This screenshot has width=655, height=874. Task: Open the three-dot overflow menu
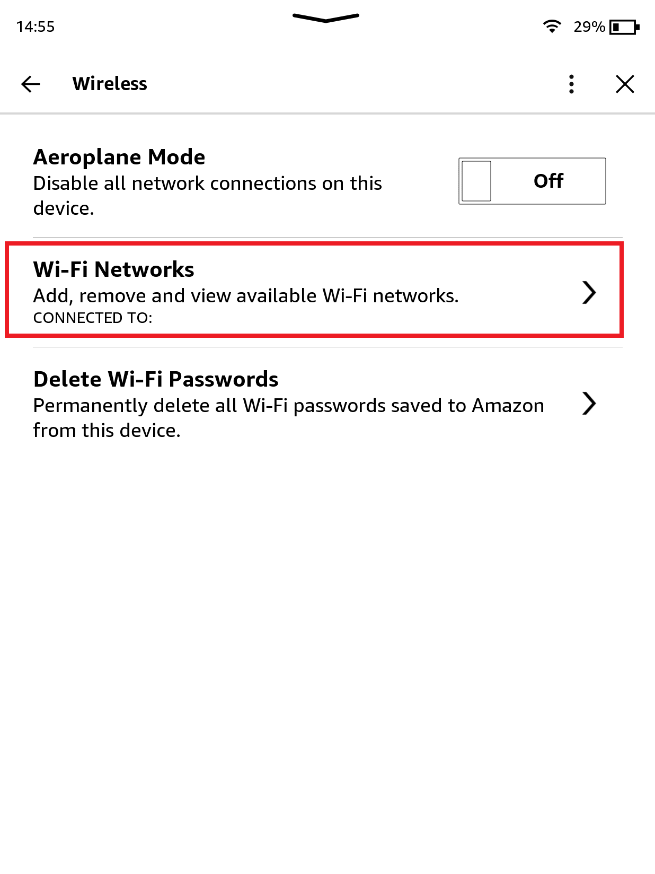[571, 84]
